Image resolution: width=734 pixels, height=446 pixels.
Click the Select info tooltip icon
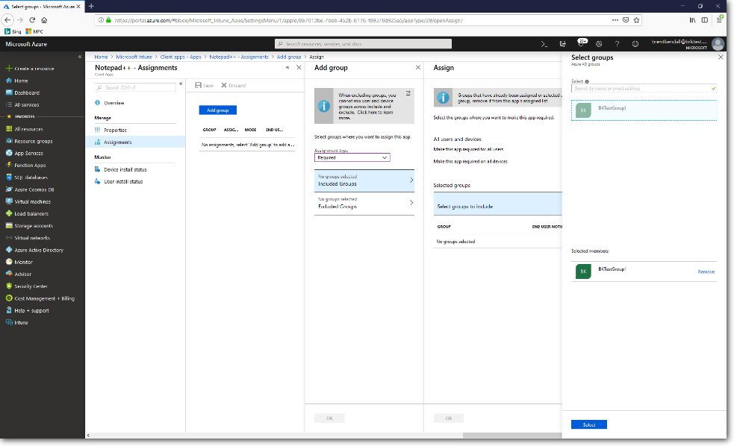tap(587, 81)
